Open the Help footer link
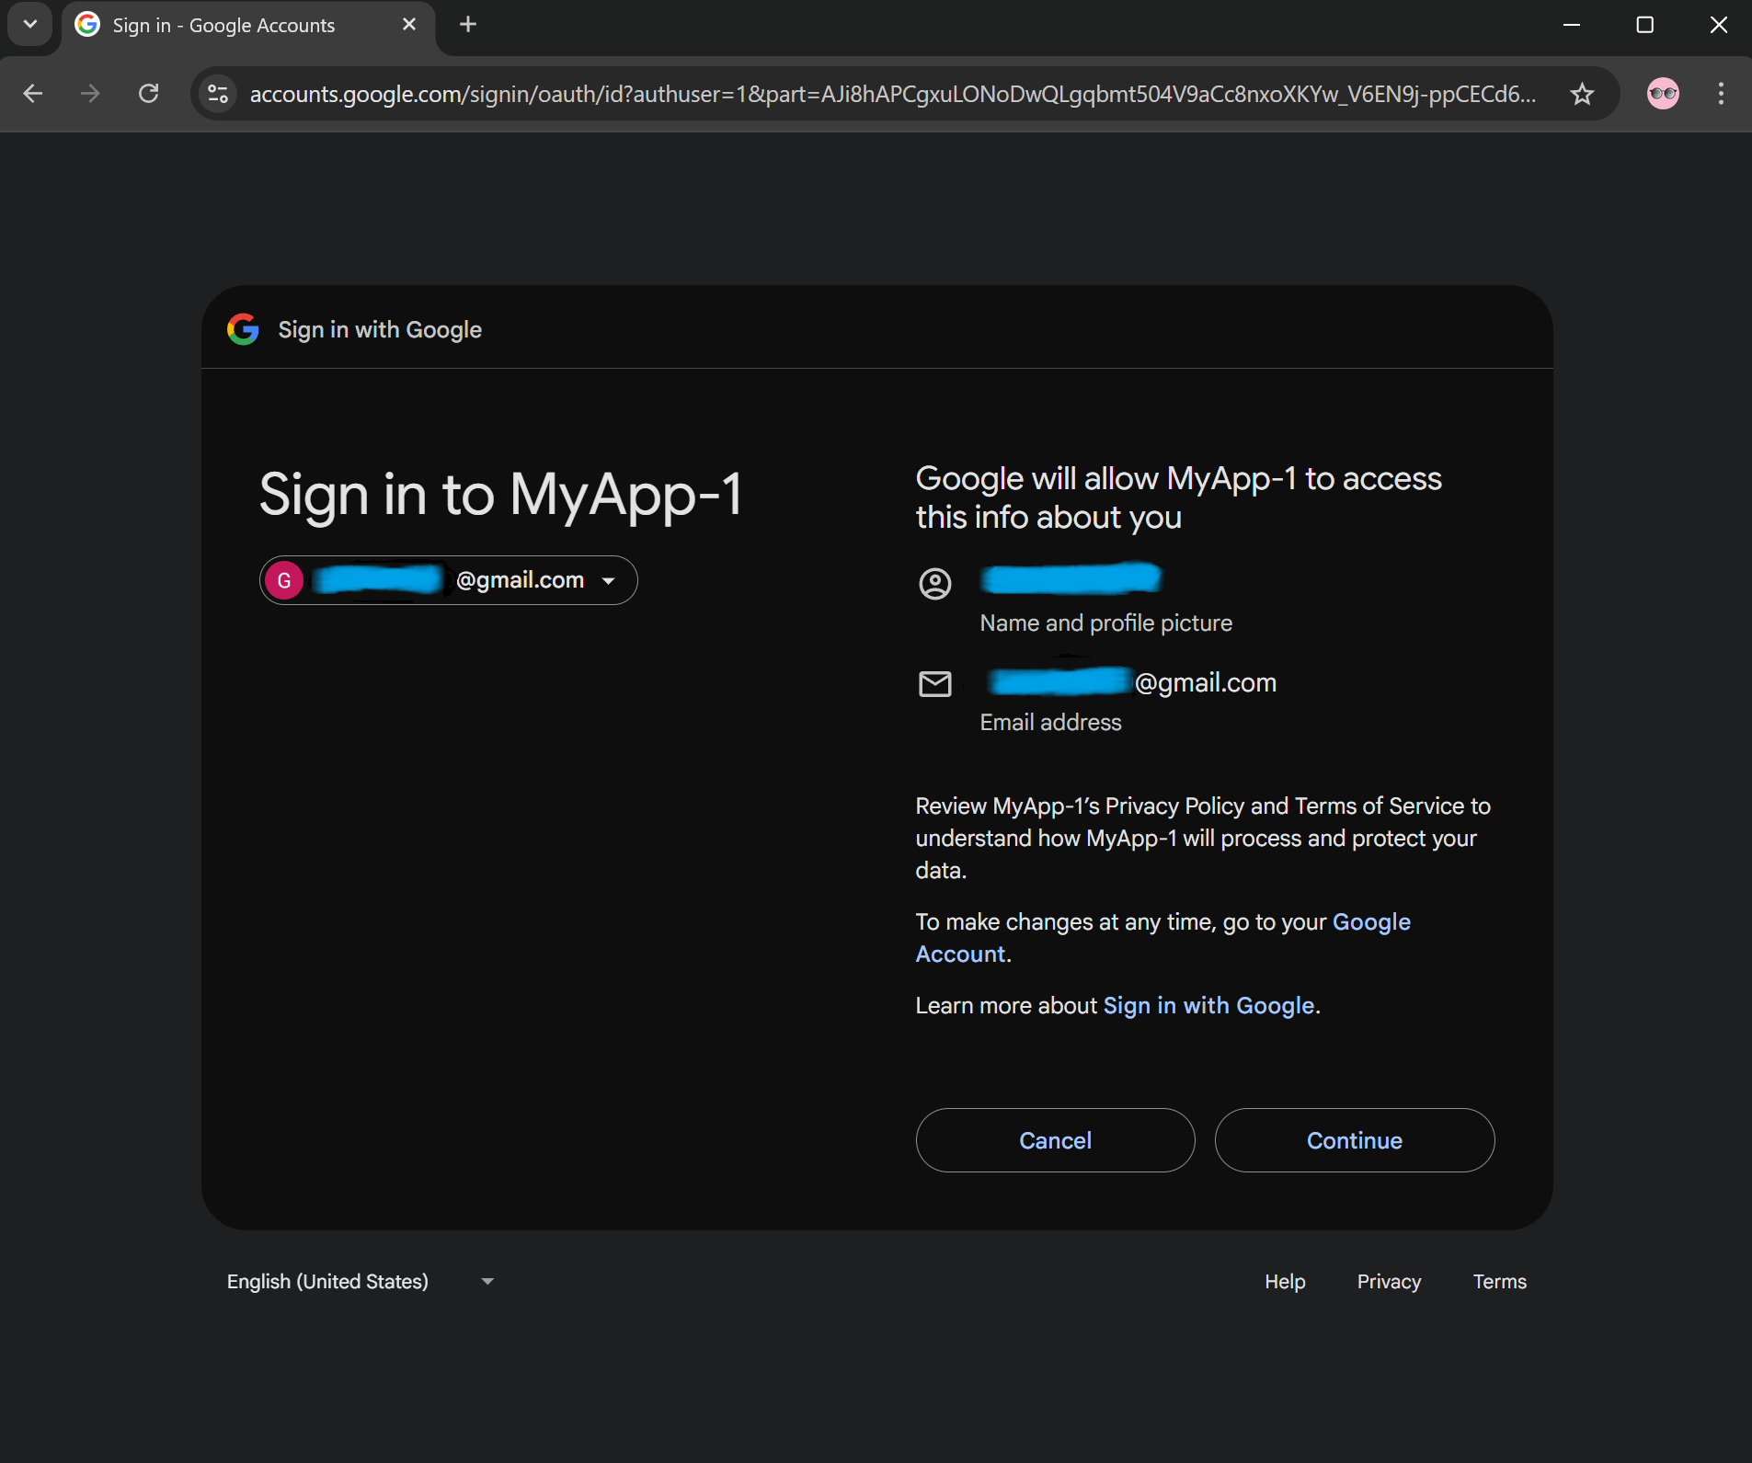 tap(1284, 1281)
